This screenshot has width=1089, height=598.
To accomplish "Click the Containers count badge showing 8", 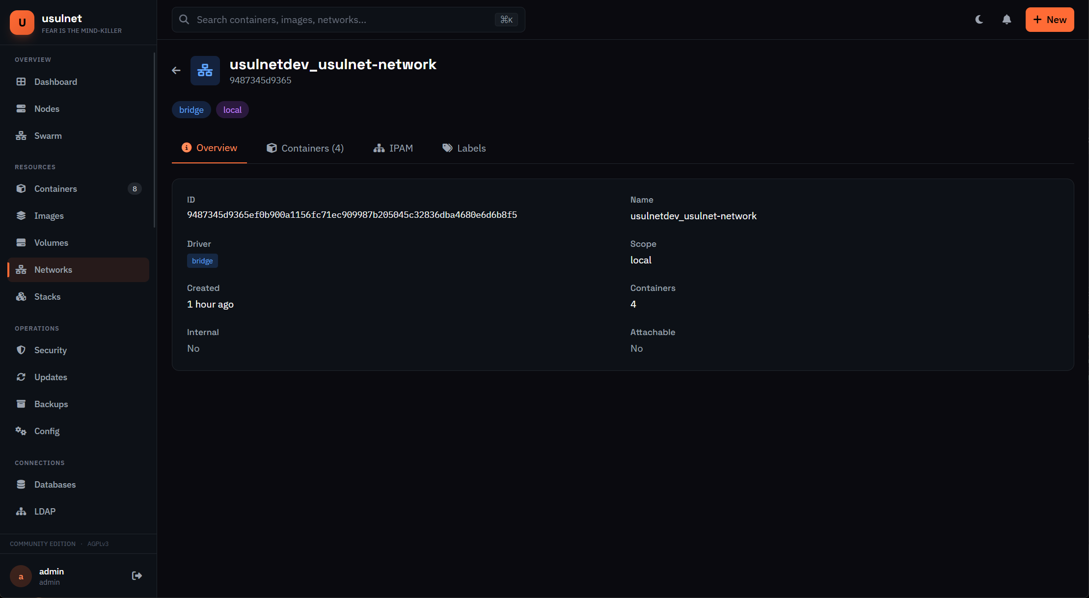I will tap(135, 188).
